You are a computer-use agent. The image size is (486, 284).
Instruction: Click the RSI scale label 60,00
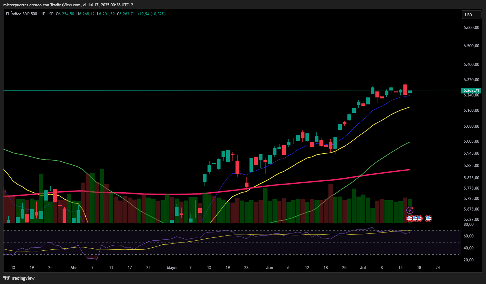coord(469,236)
